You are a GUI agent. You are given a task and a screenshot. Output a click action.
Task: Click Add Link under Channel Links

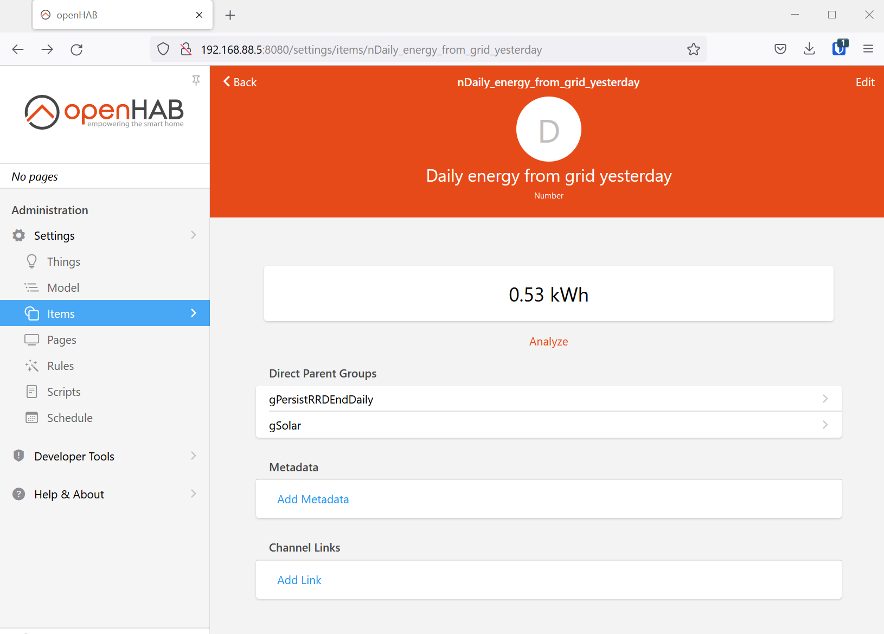pyautogui.click(x=299, y=580)
